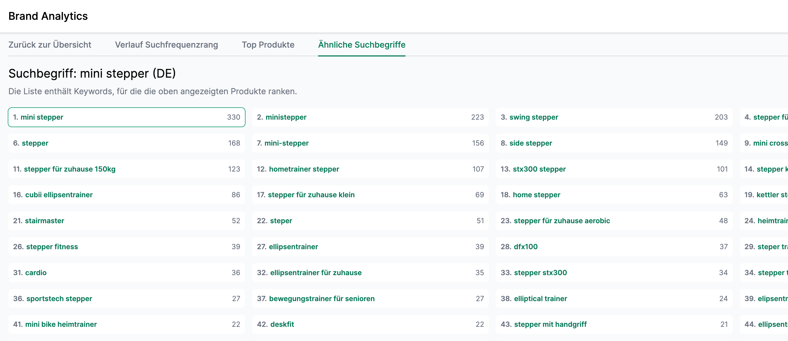Click keyword '36. sportstech stepper'
Image resolution: width=788 pixels, height=341 pixels.
[127, 298]
